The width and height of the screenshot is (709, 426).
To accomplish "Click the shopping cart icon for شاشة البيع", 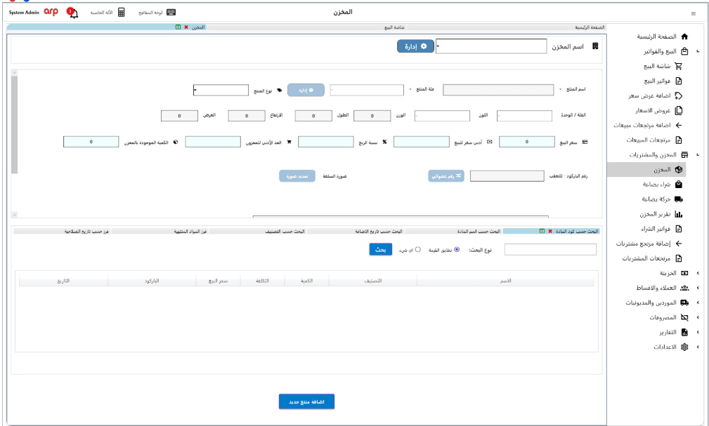I will pos(678,66).
